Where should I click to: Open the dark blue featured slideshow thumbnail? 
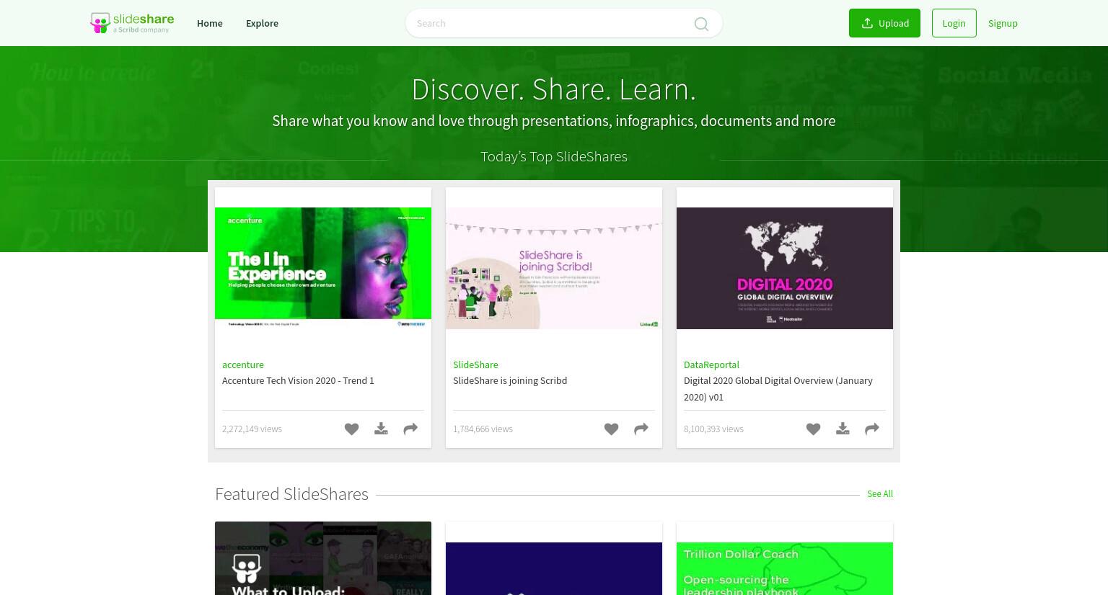coord(554,568)
